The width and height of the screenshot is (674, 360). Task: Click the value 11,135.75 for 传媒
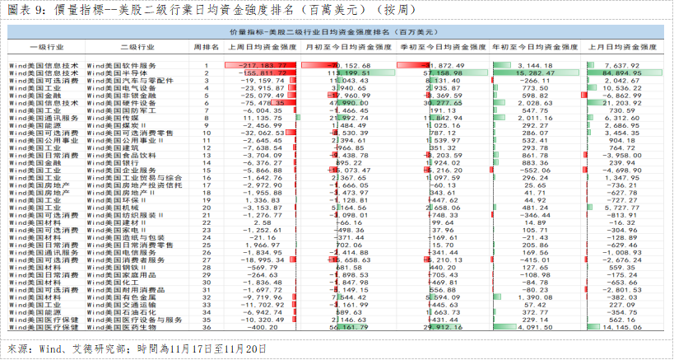coord(263,118)
